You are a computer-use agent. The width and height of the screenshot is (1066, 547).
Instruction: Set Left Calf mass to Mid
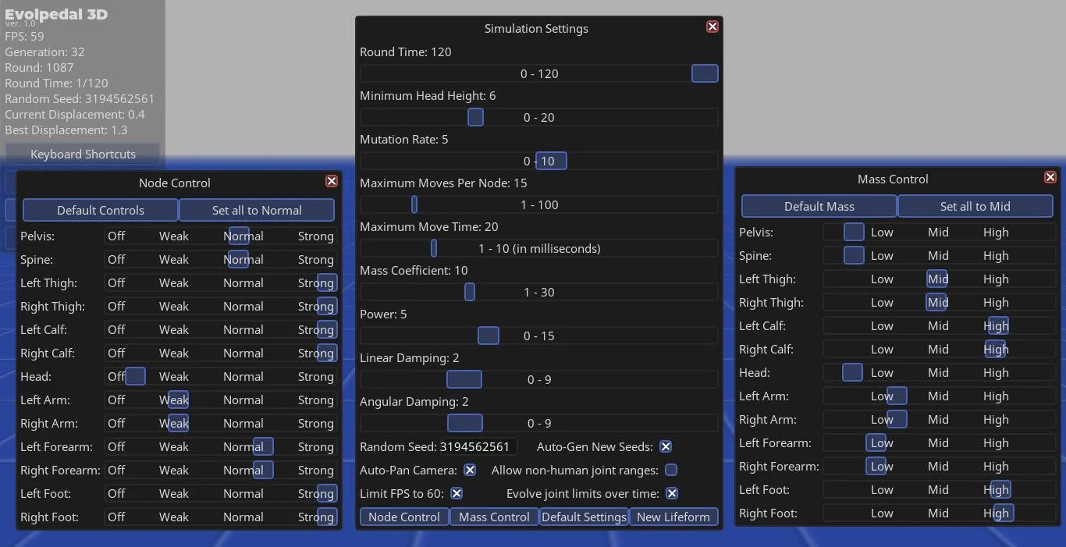[x=938, y=325]
